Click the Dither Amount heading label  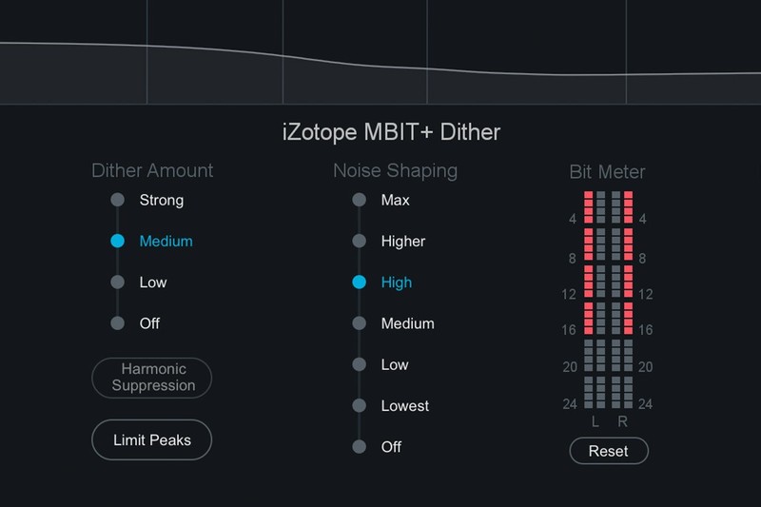click(x=152, y=171)
